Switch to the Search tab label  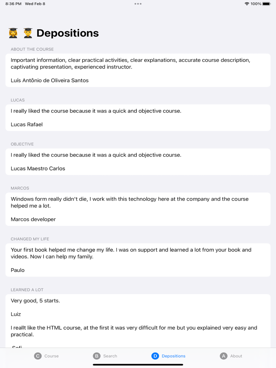(110, 356)
